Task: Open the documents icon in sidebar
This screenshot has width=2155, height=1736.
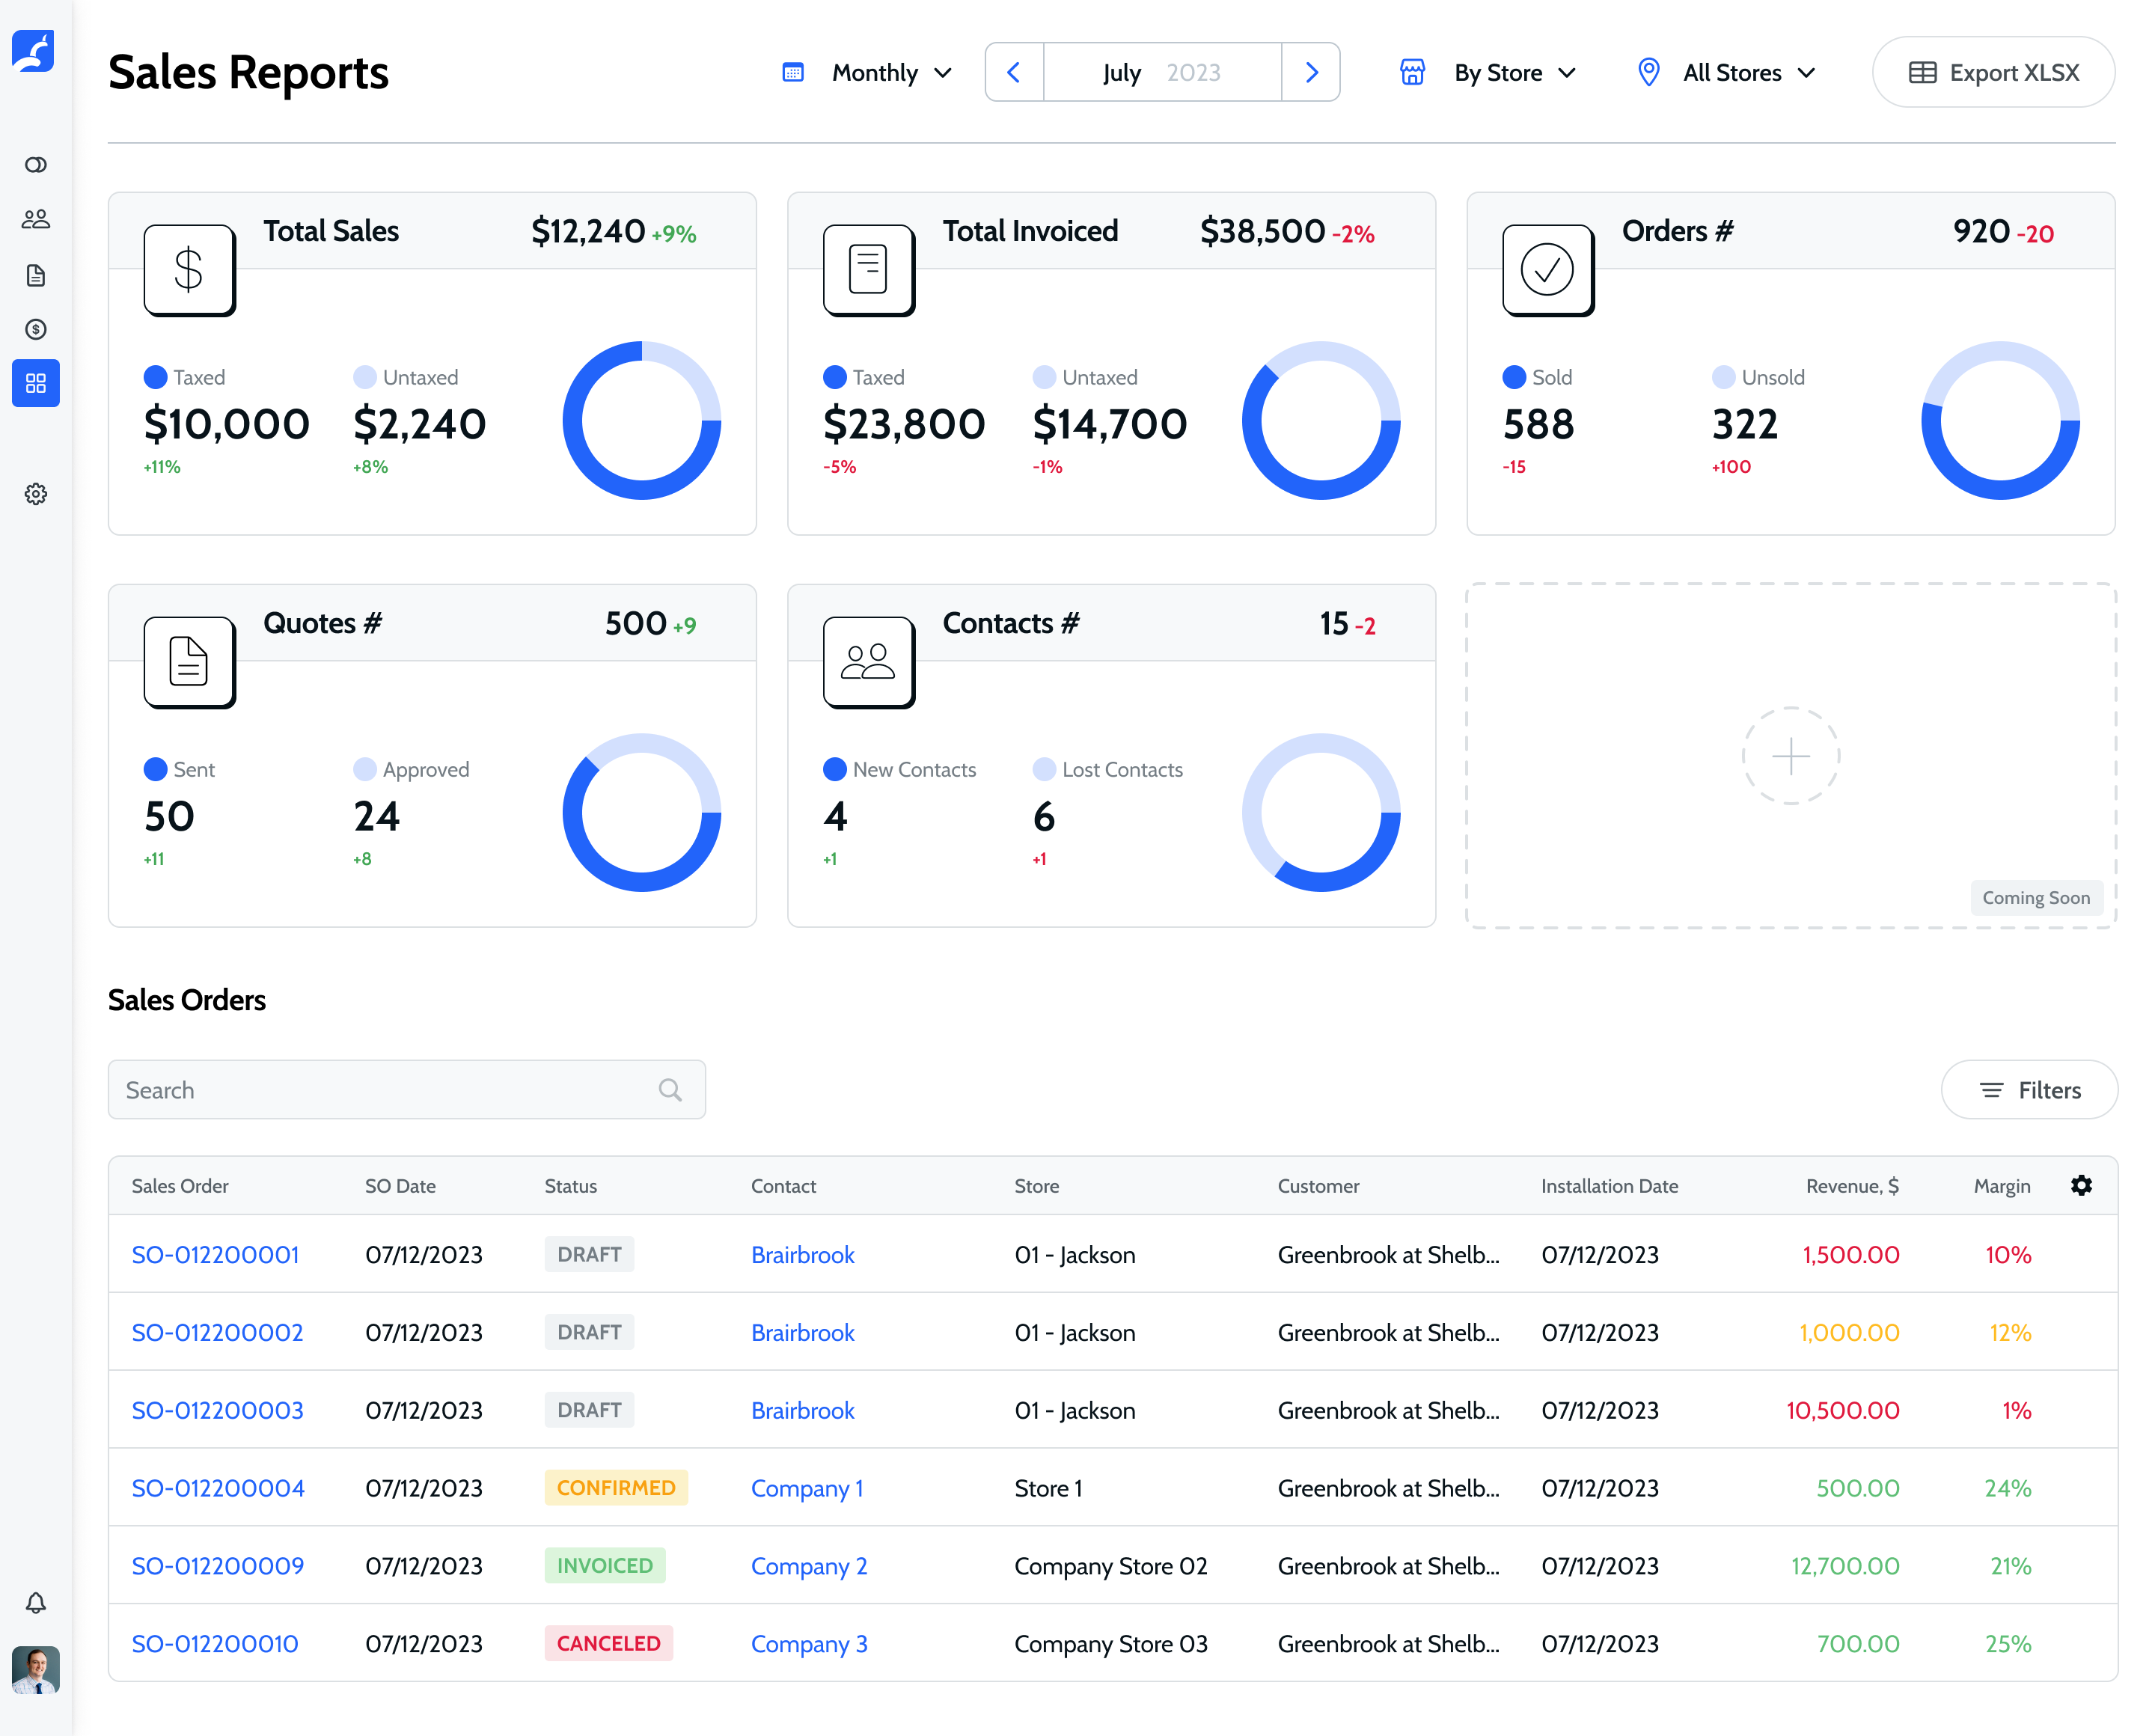Action: tap(36, 275)
